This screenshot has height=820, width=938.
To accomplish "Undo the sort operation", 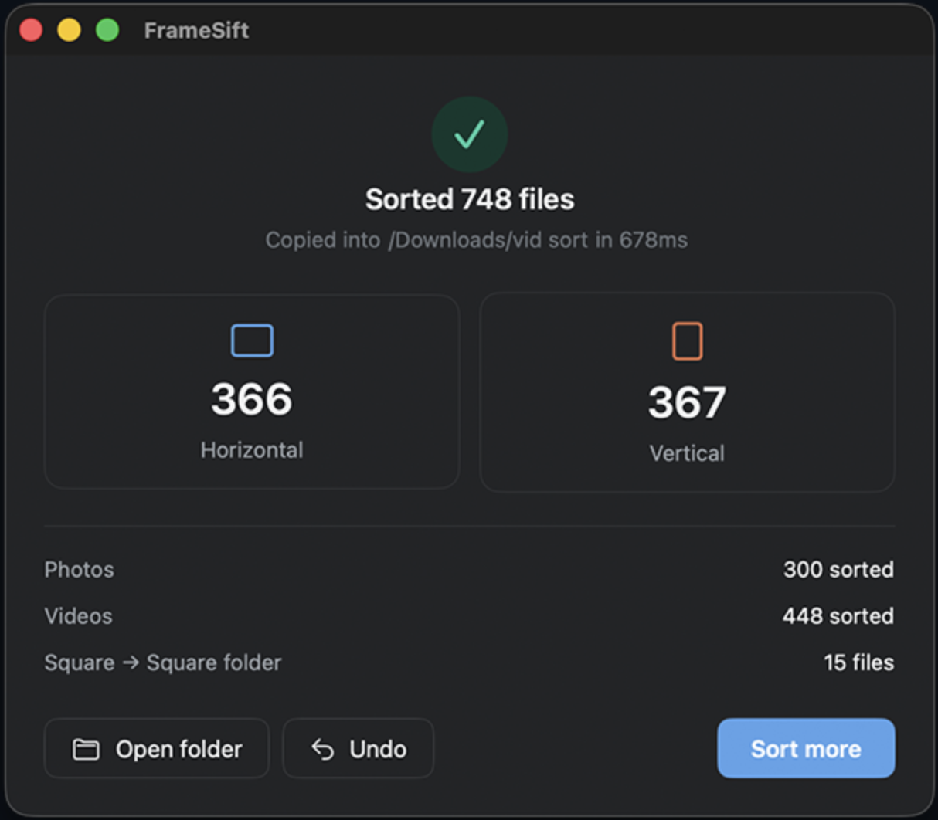I will (x=359, y=748).
